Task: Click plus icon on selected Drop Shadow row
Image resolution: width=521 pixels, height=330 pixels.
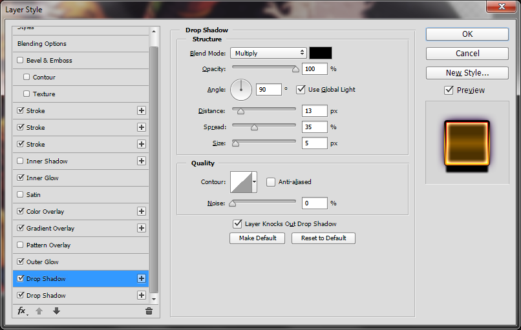Action: [x=142, y=278]
